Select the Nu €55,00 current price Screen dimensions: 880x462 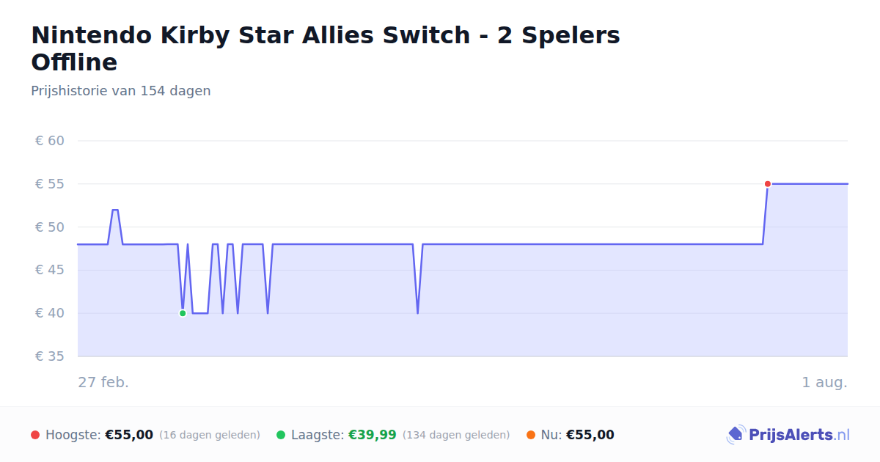point(590,435)
